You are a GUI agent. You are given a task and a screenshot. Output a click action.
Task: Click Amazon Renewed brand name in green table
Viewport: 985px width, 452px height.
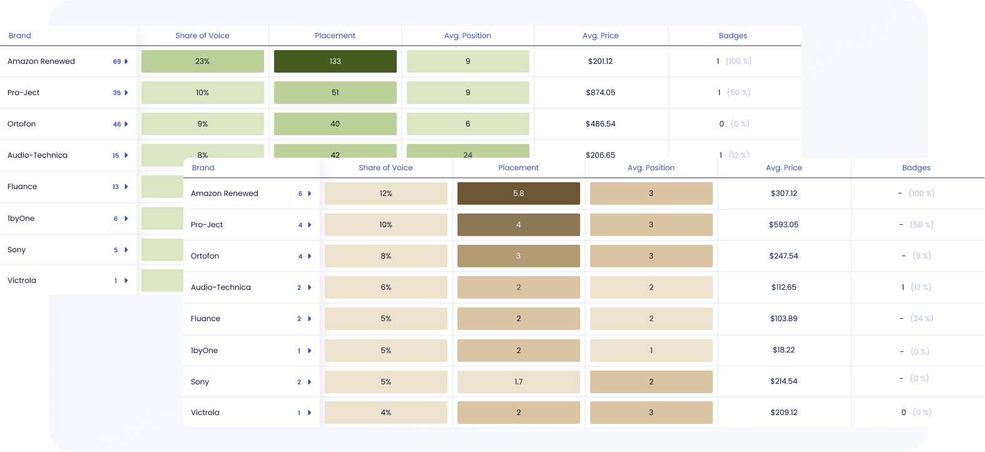[41, 61]
